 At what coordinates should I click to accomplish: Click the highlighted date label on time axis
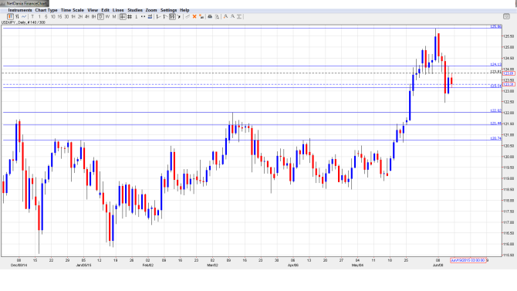click(468, 260)
